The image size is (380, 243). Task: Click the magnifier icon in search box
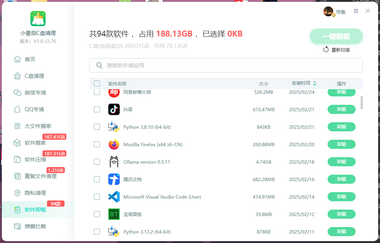click(99, 65)
